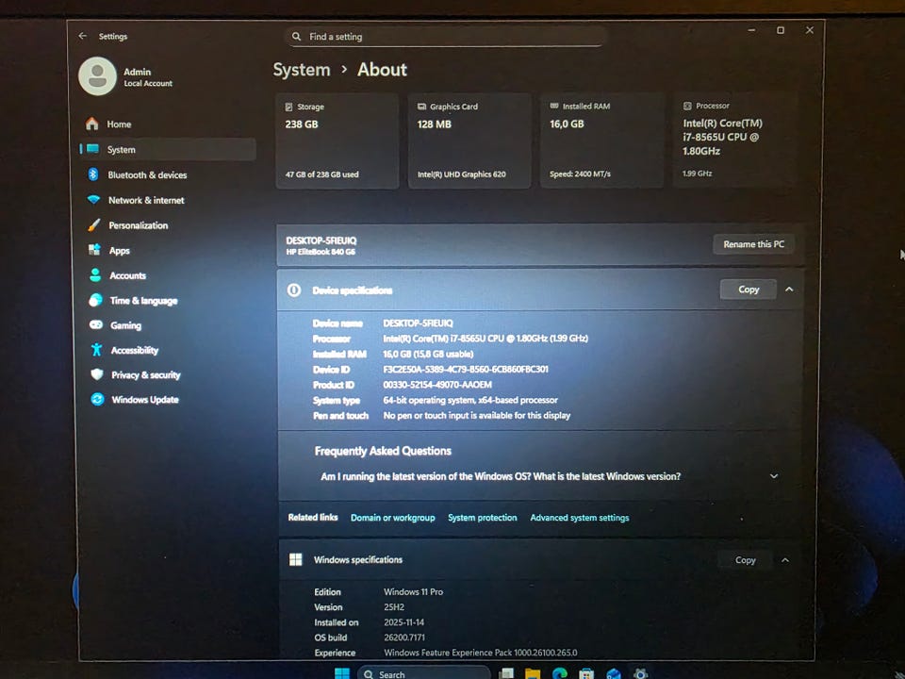Image resolution: width=905 pixels, height=679 pixels.
Task: Collapse the Windows specifications section
Action: click(x=785, y=560)
